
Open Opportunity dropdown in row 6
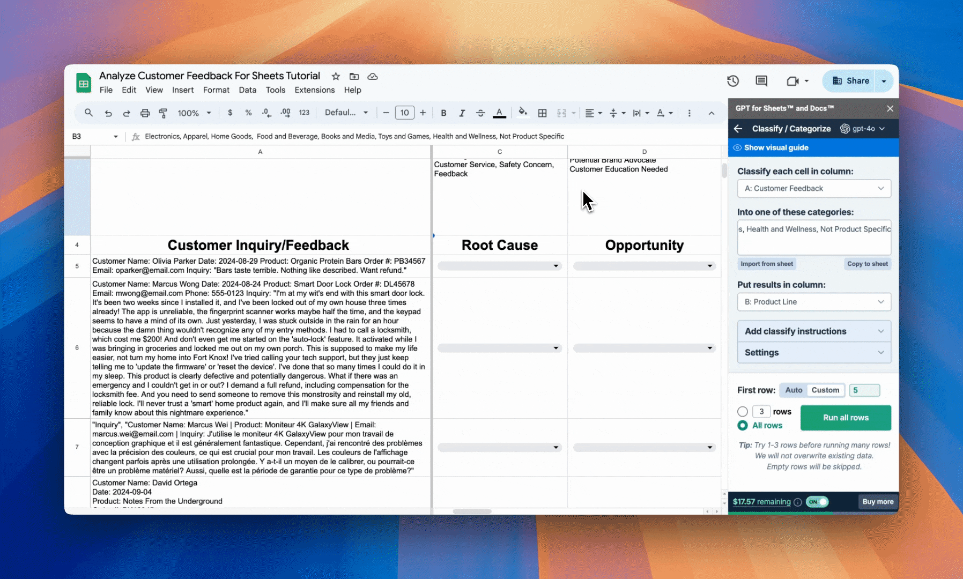point(644,348)
